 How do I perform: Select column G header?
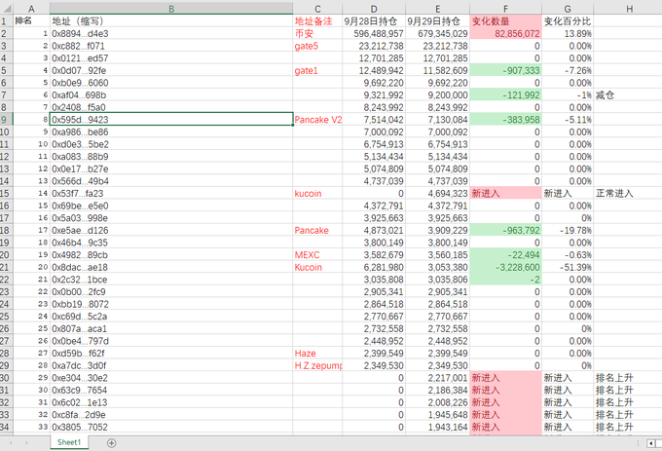[568, 9]
